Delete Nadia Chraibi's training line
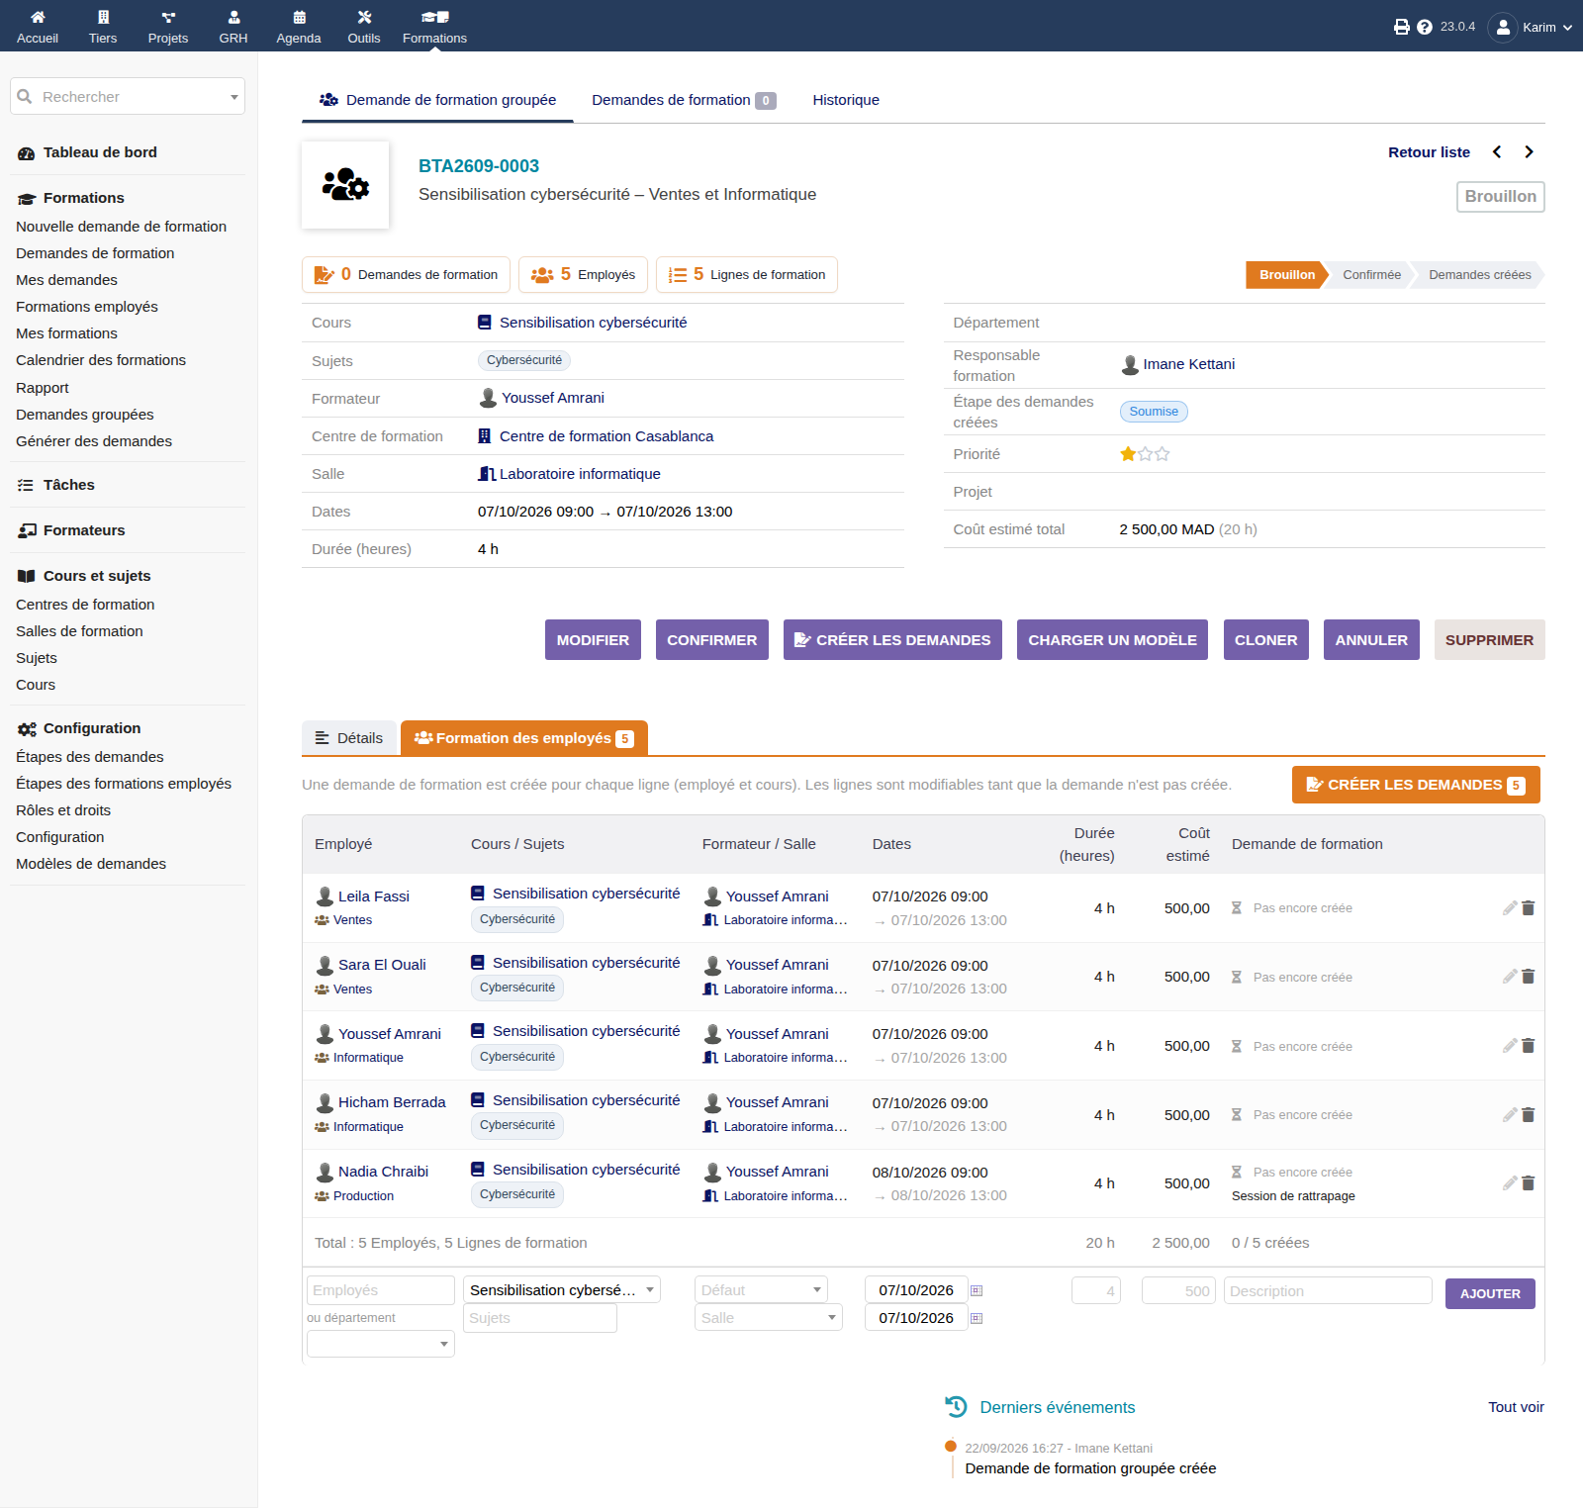Screen dimensions: 1583x1508 point(1528,1182)
